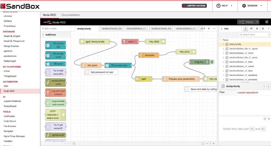Expand all palette categories down arrow

click(68, 144)
